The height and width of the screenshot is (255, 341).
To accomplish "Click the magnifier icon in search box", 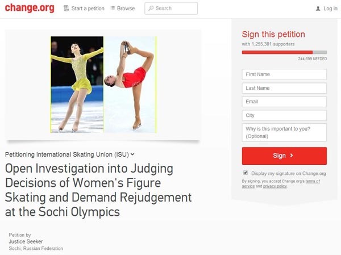I will [151, 9].
